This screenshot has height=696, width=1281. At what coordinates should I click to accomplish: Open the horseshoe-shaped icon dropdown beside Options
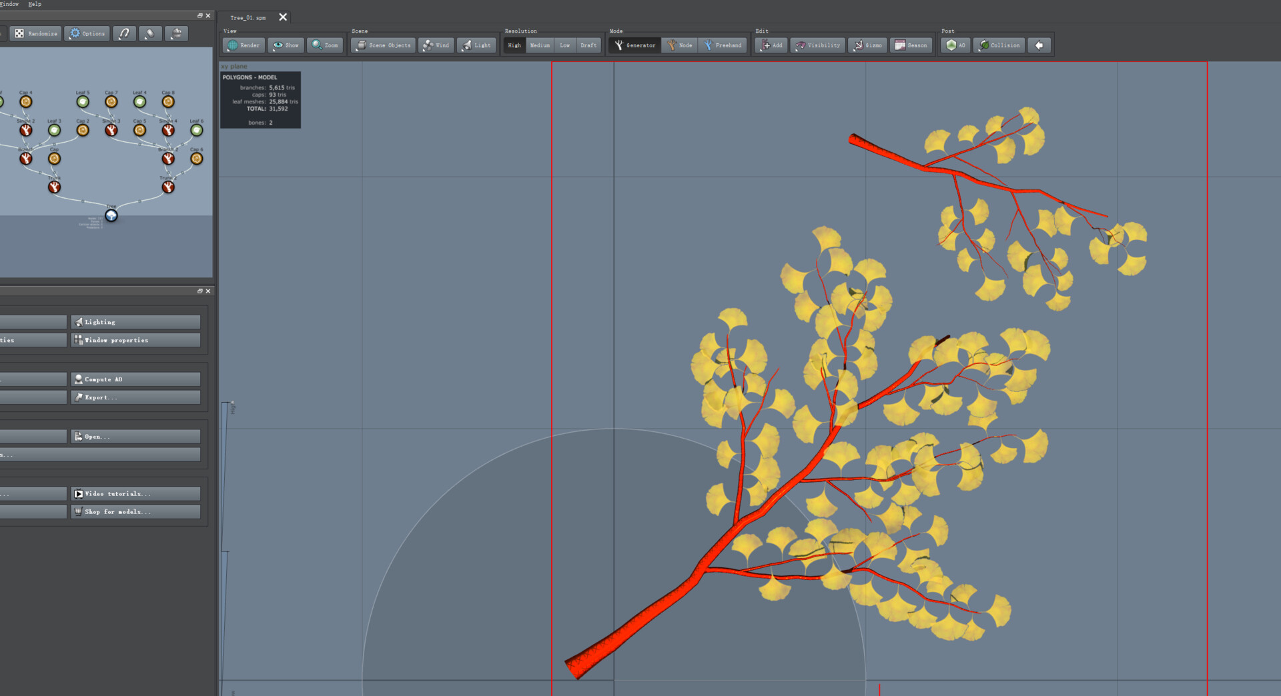[124, 33]
